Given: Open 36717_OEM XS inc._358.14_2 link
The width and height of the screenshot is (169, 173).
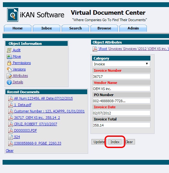Looking at the screenshot, I should (x=37, y=118).
